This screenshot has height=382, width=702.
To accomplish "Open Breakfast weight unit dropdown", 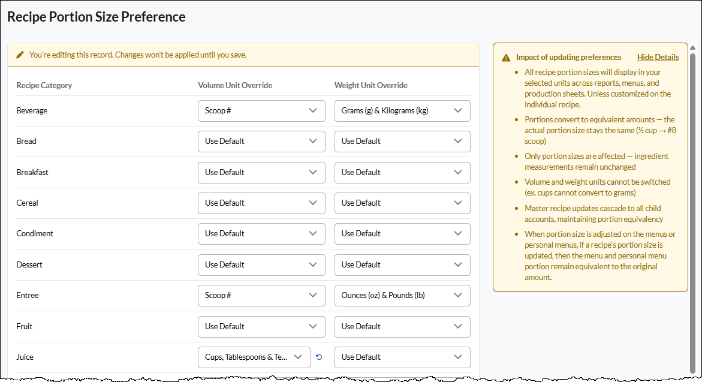I will 402,173.
